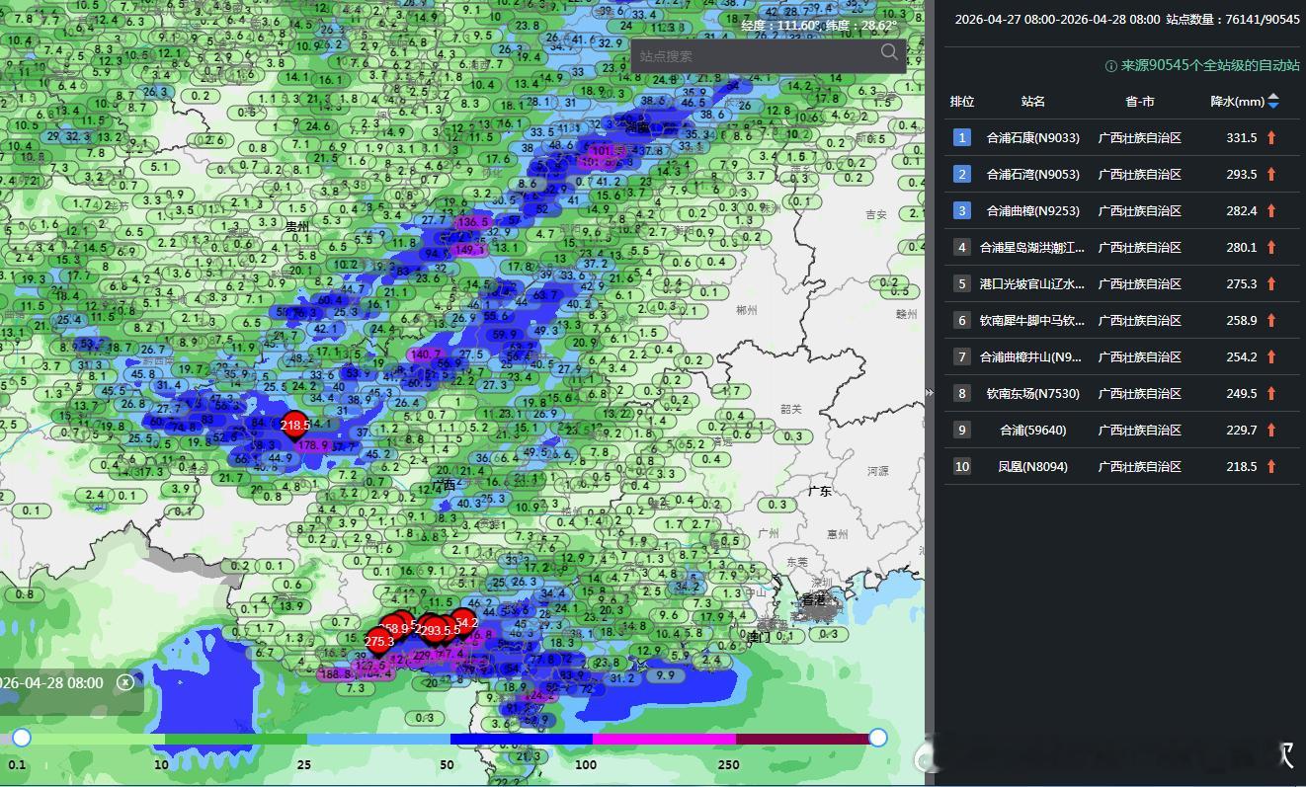Click the 韶关 city label on map

(x=790, y=409)
